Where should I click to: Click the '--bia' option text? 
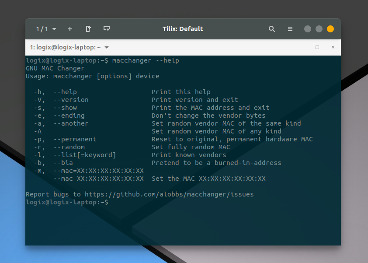tap(63, 163)
